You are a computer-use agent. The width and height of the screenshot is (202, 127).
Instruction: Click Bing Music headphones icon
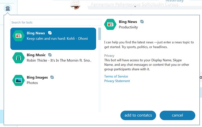click(x=19, y=58)
